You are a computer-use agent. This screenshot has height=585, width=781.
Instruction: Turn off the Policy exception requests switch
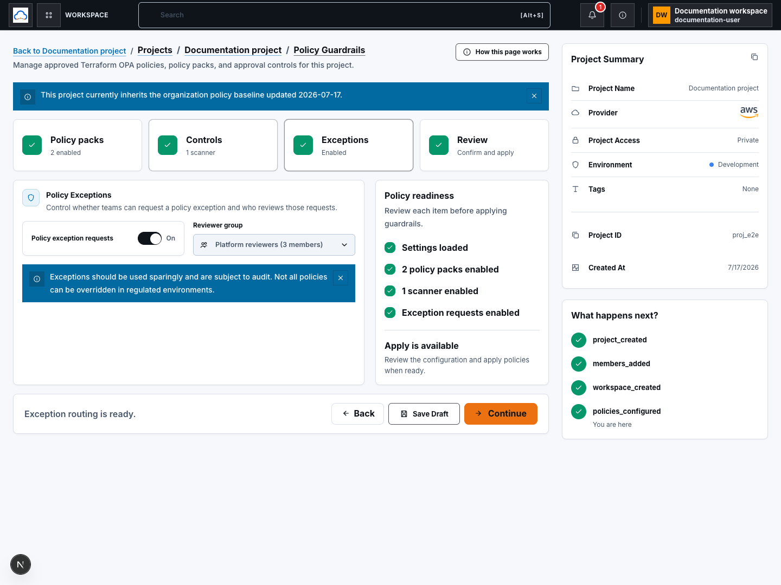[x=150, y=238]
